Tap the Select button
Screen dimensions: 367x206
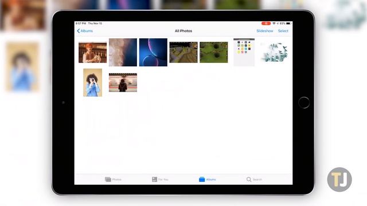point(283,31)
